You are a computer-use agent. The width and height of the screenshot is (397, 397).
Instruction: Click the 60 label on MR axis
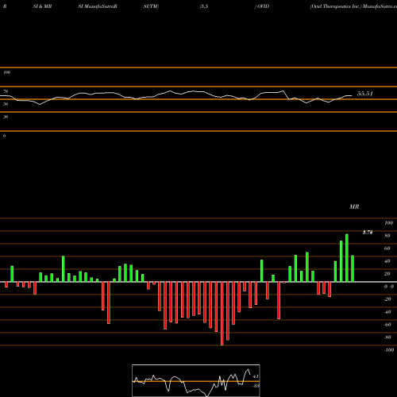387,249
